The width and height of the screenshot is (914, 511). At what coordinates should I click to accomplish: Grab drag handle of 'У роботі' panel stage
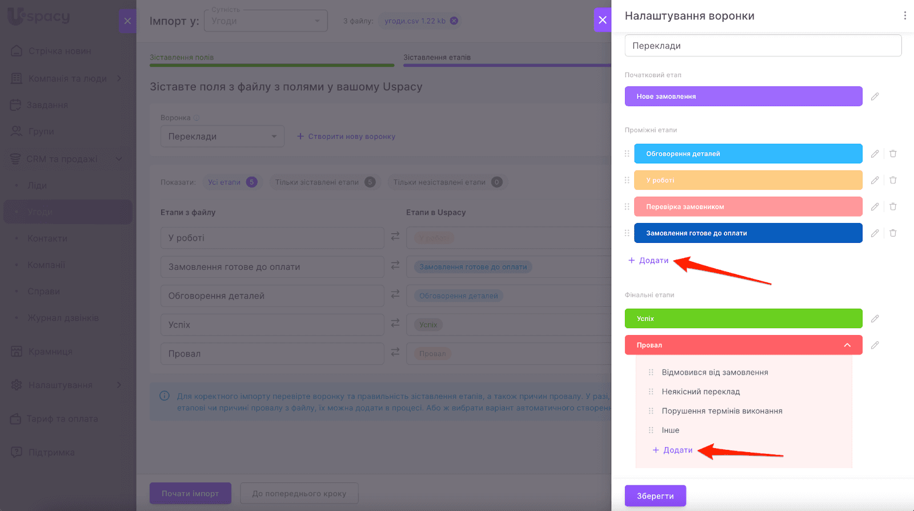627,180
